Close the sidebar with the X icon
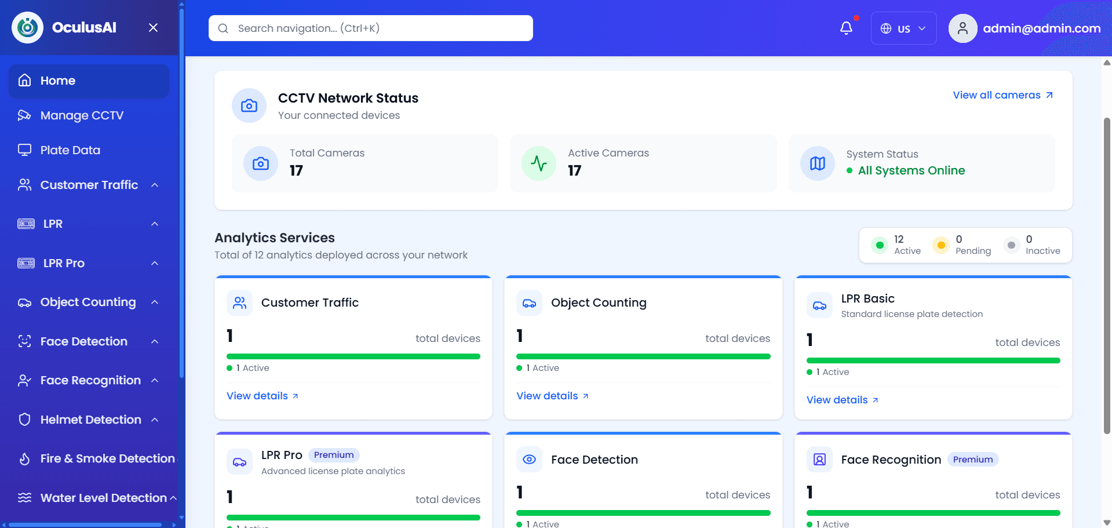The width and height of the screenshot is (1112, 528). coord(153,28)
